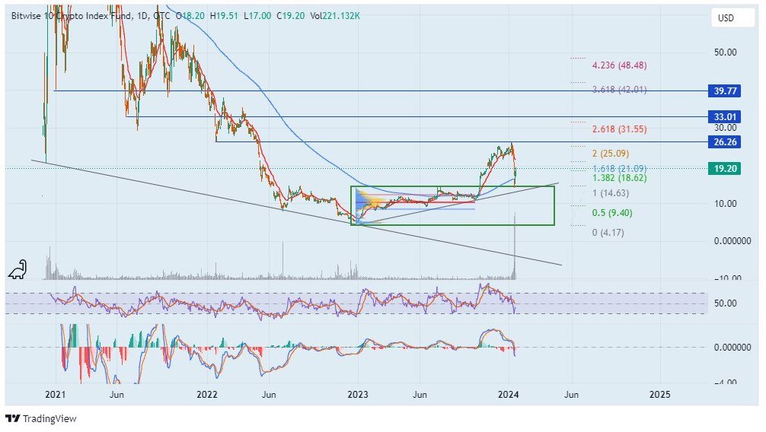Viewport: 766px width, 432px height.
Task: Open the USD currency selector
Action: click(732, 18)
